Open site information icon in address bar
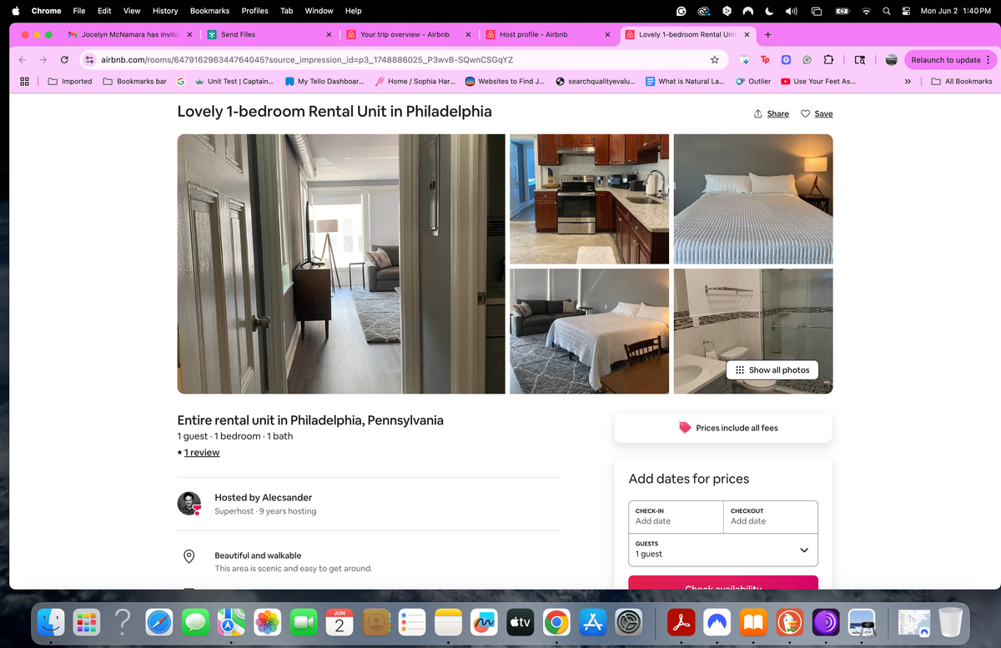Screen dimensions: 1001x648 pos(88,60)
